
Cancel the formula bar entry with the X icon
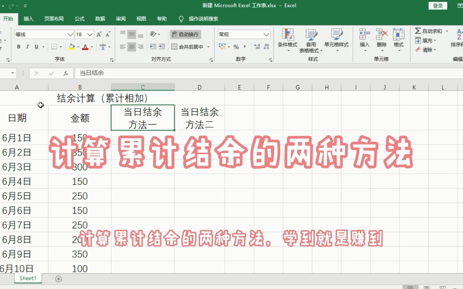(37, 73)
